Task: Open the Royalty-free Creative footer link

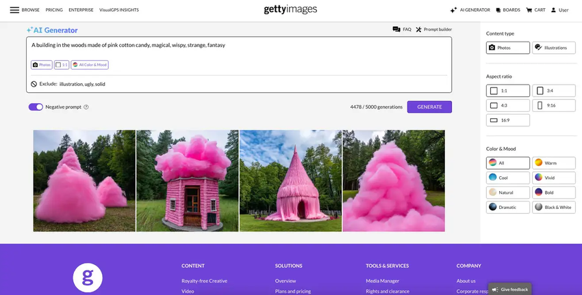Action: (204, 281)
